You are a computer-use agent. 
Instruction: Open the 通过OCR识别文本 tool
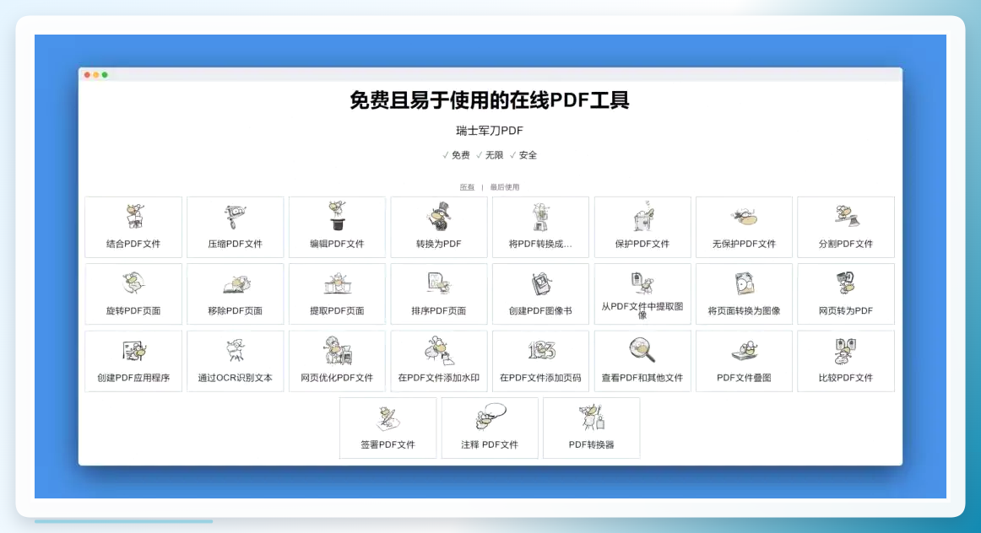[x=236, y=361]
